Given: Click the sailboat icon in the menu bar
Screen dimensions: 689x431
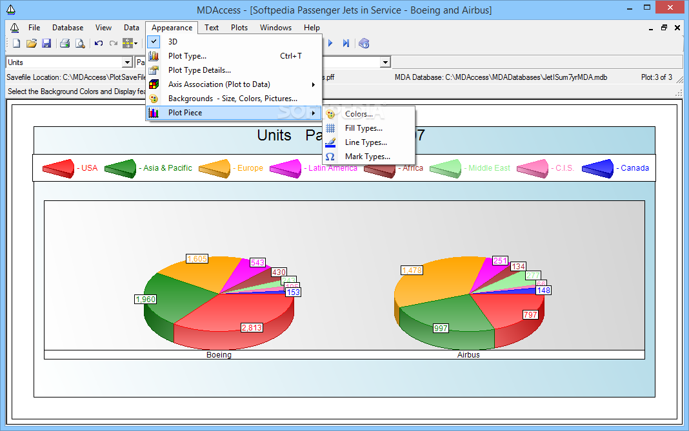Looking at the screenshot, I should tap(14, 28).
